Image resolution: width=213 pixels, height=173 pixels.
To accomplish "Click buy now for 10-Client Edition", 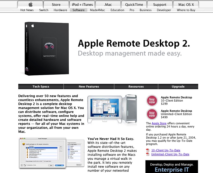I will point(152,101).
